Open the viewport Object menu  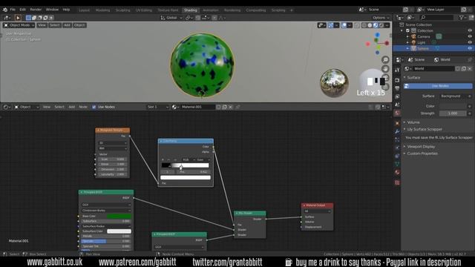tap(79, 25)
